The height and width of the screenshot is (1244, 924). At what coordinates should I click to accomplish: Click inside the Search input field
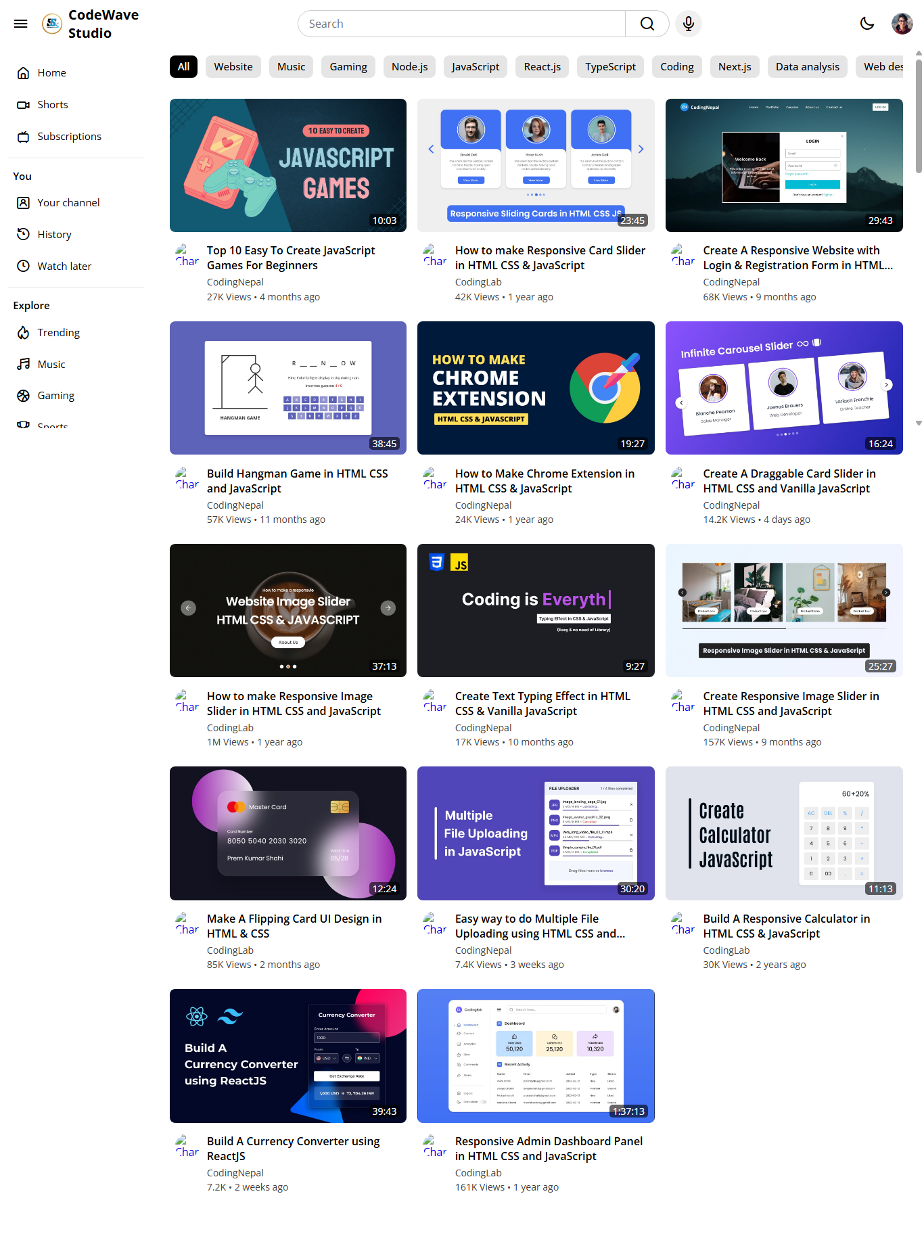tap(461, 24)
